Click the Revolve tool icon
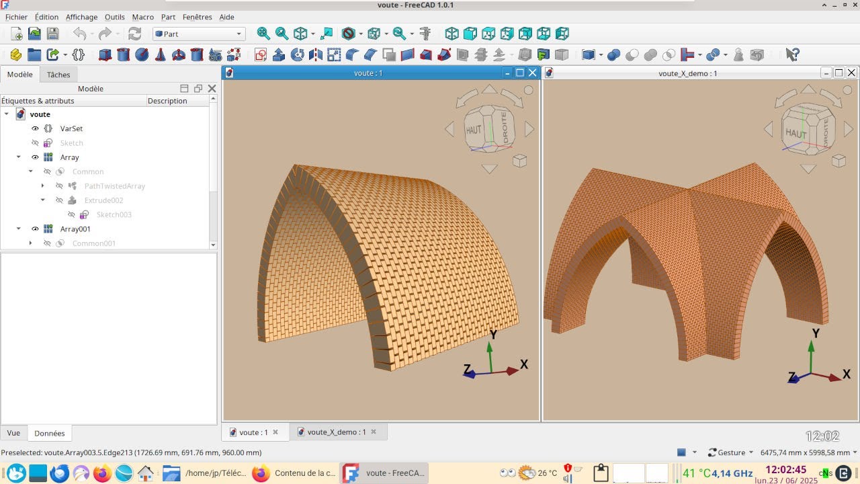The width and height of the screenshot is (860, 484). click(297, 54)
